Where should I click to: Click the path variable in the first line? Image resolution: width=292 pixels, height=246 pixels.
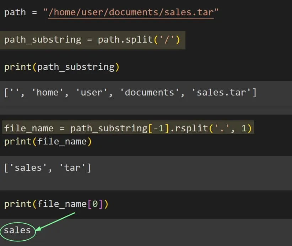[15, 12]
